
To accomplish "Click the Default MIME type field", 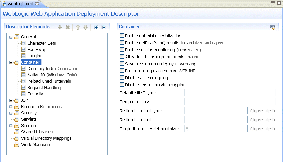I will [x=230, y=93].
